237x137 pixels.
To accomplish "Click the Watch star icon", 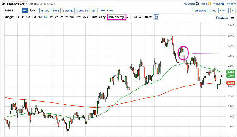I will click(x=223, y=3).
